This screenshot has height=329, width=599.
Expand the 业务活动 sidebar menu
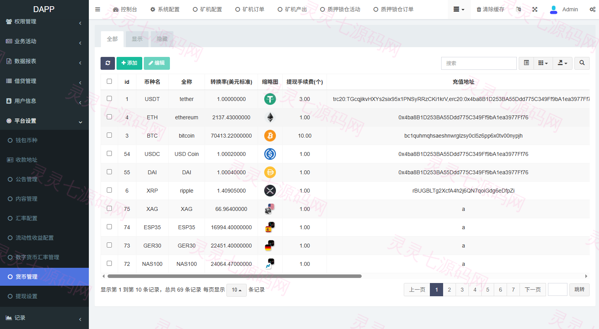point(44,41)
